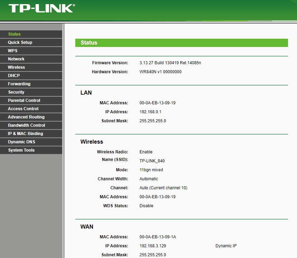Click SSID value TP-LINK_840
The image size is (297, 258).
152,161
